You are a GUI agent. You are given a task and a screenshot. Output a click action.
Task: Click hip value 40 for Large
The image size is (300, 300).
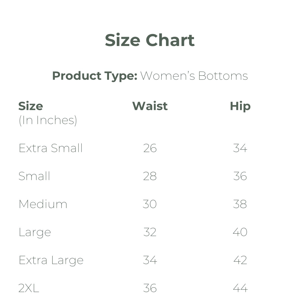240,232
